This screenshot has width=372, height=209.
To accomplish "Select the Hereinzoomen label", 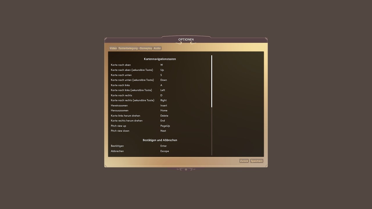I will point(119,106).
